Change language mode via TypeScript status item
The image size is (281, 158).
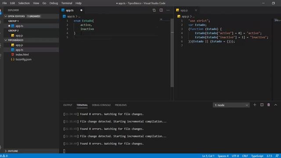[257, 156]
